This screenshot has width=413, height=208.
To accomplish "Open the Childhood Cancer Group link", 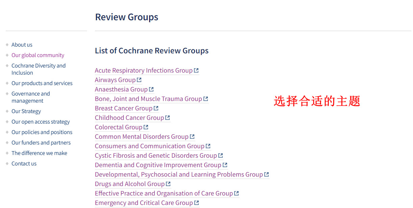I will tap(129, 118).
